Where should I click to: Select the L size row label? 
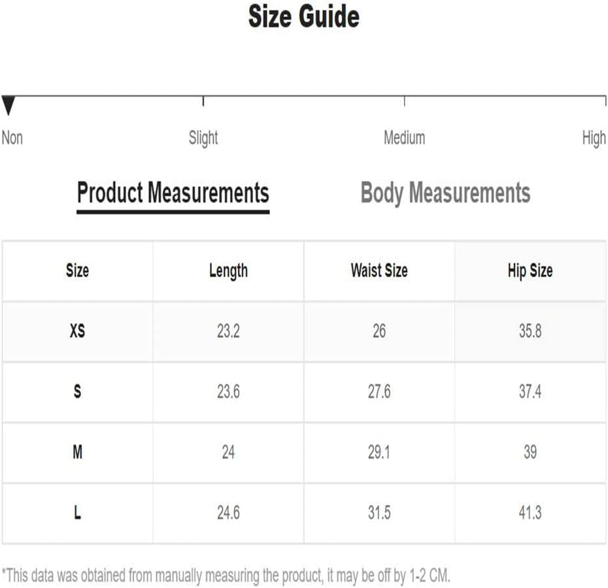[x=77, y=512]
